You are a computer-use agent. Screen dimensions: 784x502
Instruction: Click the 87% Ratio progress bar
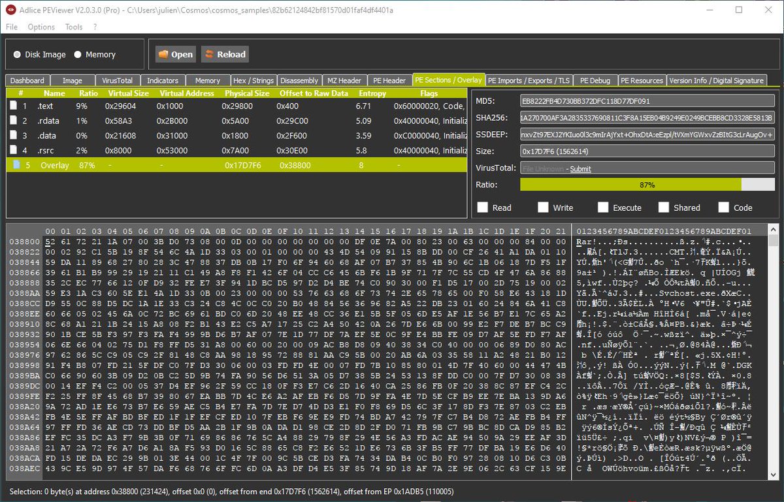(647, 185)
